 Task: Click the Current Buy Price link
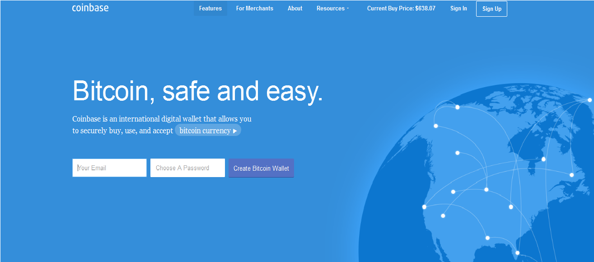point(401,9)
